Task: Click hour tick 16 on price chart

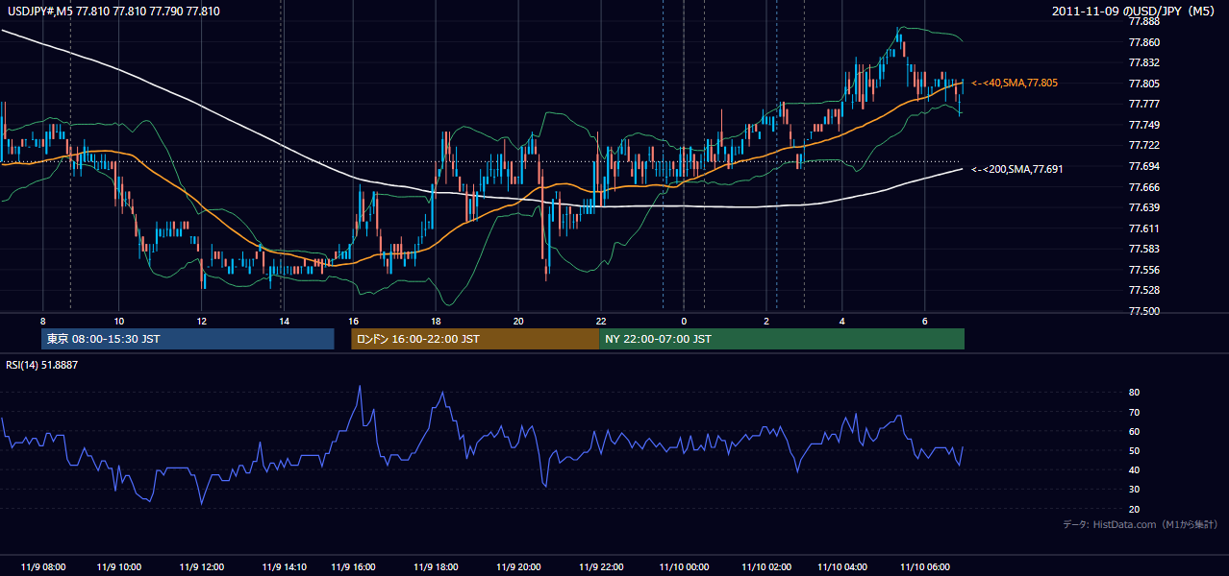Action: (x=354, y=321)
